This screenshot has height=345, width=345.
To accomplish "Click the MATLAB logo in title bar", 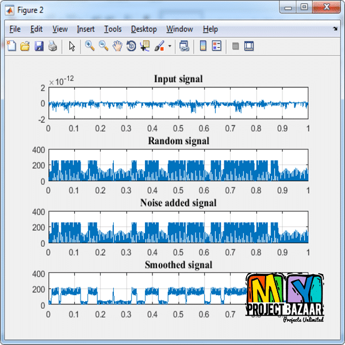I will 10,10.
